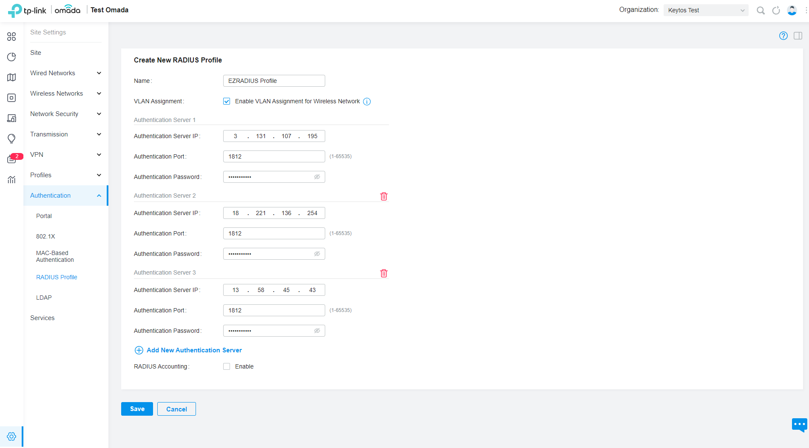Click Server 2 Authentication Password field

pos(274,254)
